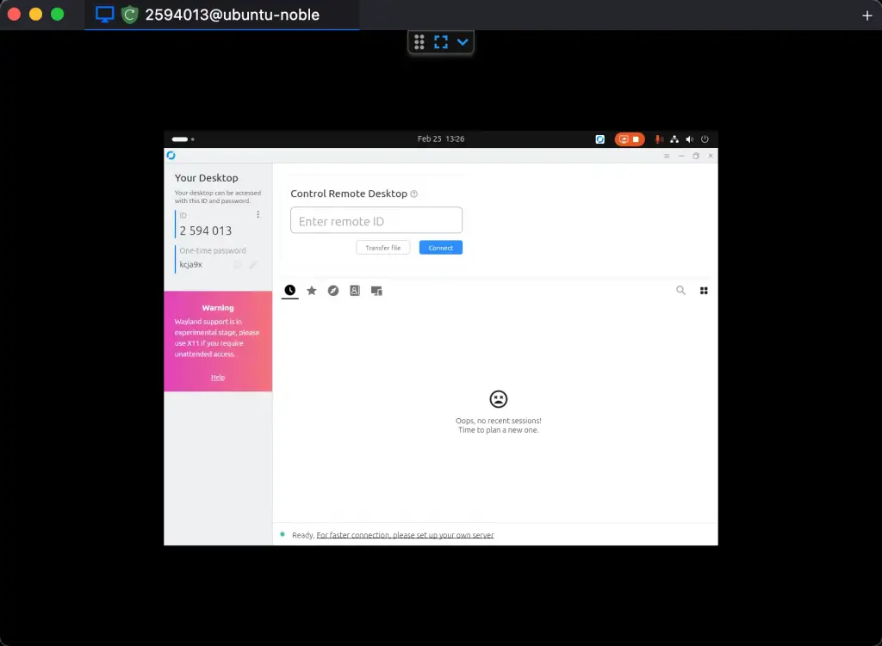
Task: Edit the one-time password with pencil icon
Action: [x=253, y=264]
